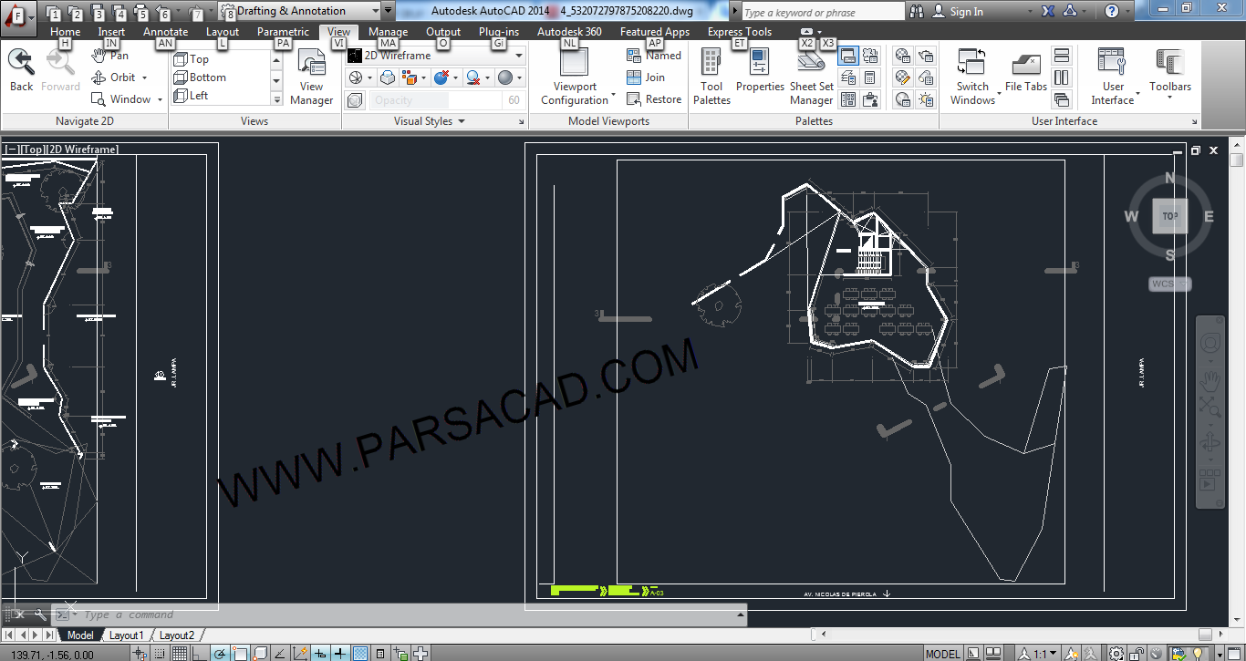Open the Properties palette
Viewport: 1246px width, 661px height.
pyautogui.click(x=760, y=71)
